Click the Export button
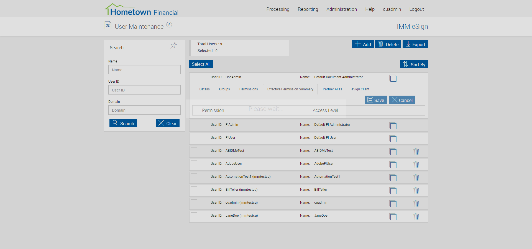The width and height of the screenshot is (532, 249). pos(415,44)
